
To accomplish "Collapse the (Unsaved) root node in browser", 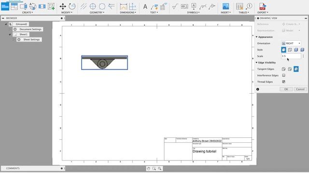I will pos(6,24).
